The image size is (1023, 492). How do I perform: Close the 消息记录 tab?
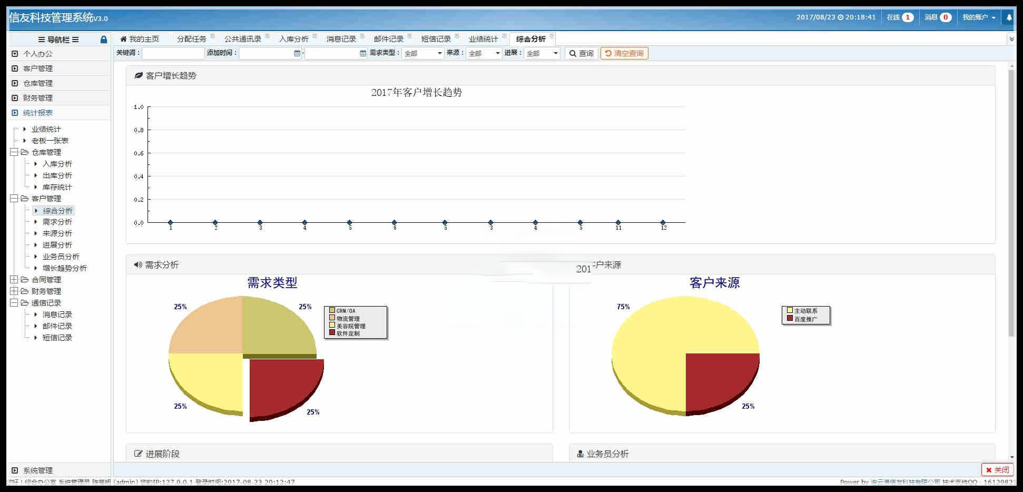pyautogui.click(x=362, y=36)
